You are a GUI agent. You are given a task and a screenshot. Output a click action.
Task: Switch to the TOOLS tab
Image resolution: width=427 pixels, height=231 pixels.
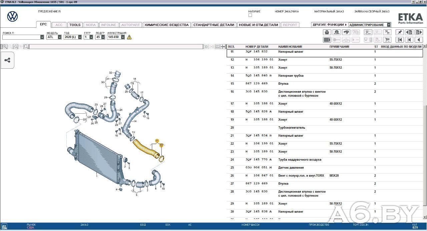75,25
